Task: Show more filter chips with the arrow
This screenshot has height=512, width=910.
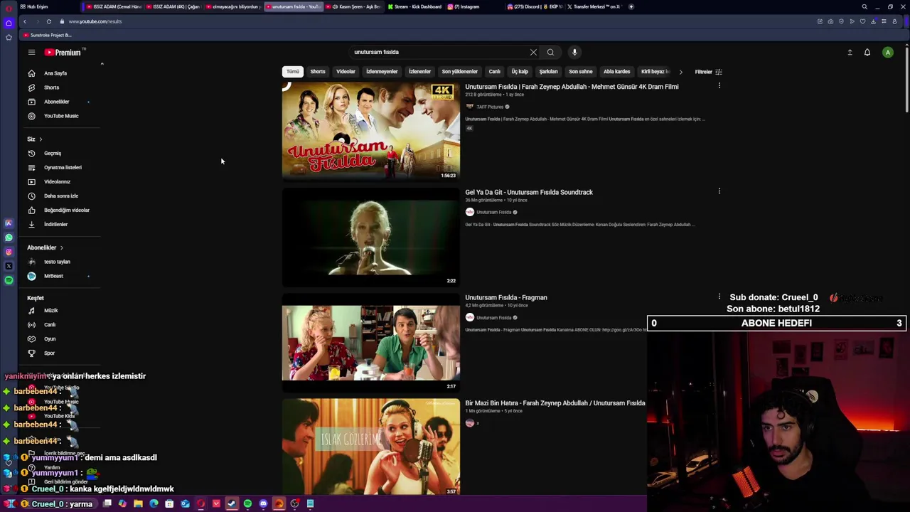Action: coord(680,72)
